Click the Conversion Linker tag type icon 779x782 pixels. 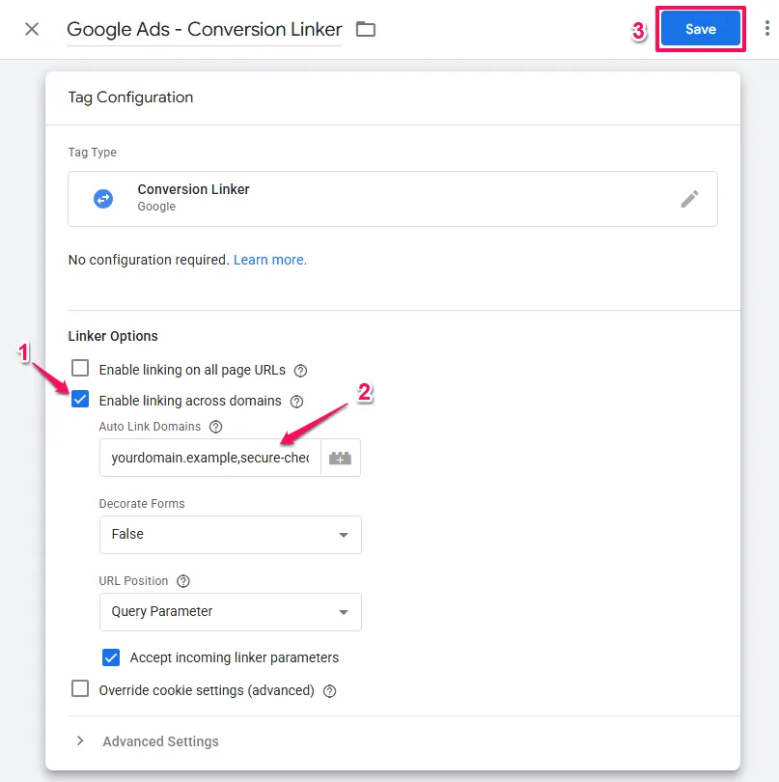103,199
